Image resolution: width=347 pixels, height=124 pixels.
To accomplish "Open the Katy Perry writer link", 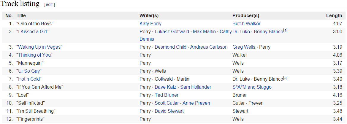I will pyautogui.click(x=150, y=24).
